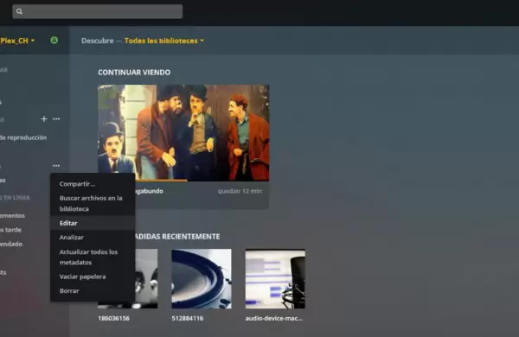Viewport: 519px width, 337px height.
Task: Click the CONTINUAR VIENDO section heading
Action: (134, 73)
